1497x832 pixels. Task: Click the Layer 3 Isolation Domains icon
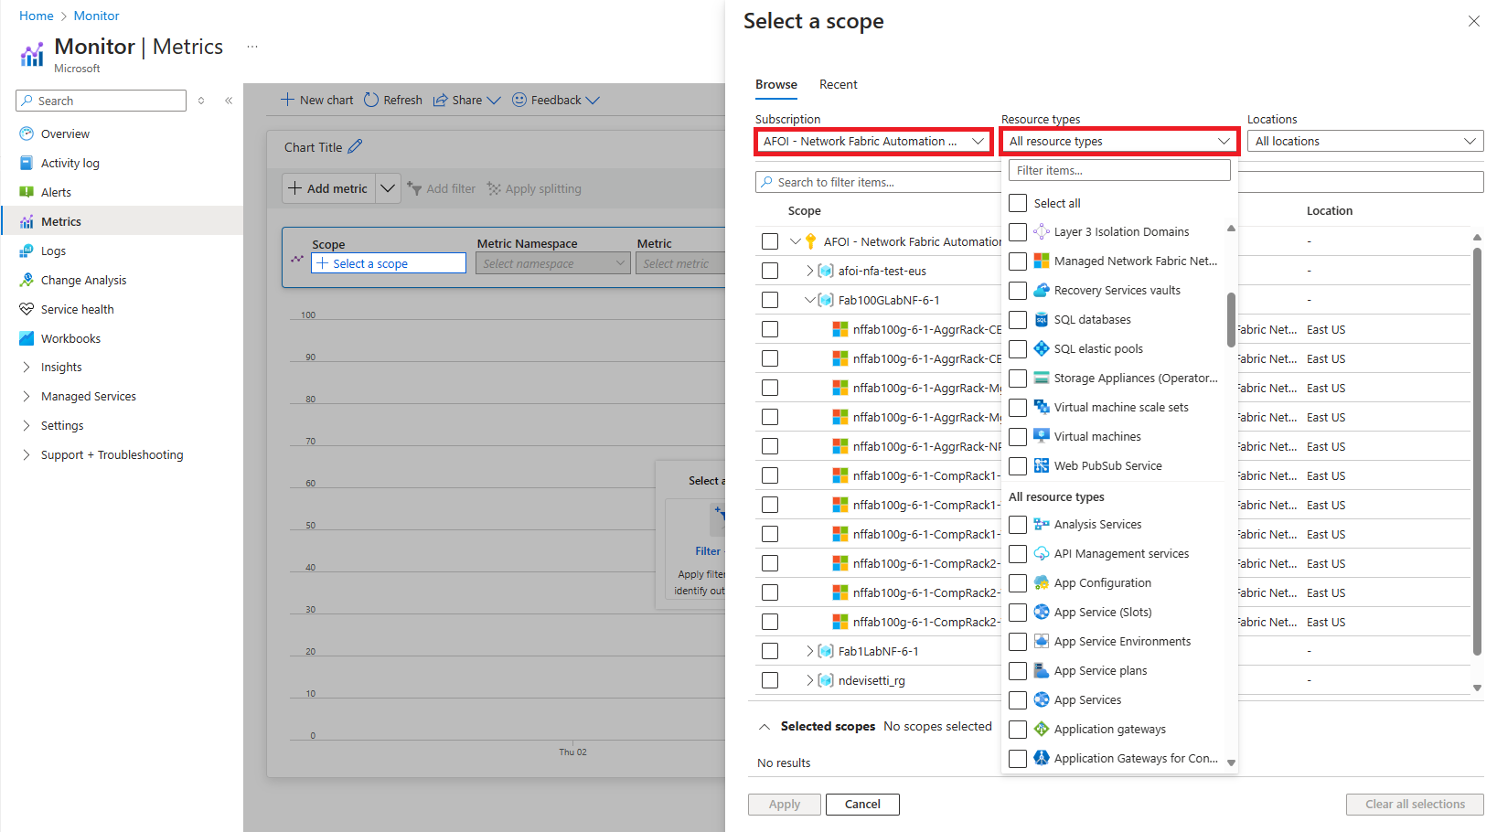coord(1042,231)
